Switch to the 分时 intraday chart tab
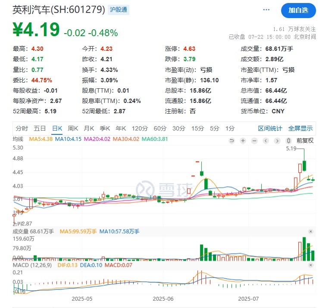Image resolution: width=335 pixels, height=308 pixels. tap(22, 128)
